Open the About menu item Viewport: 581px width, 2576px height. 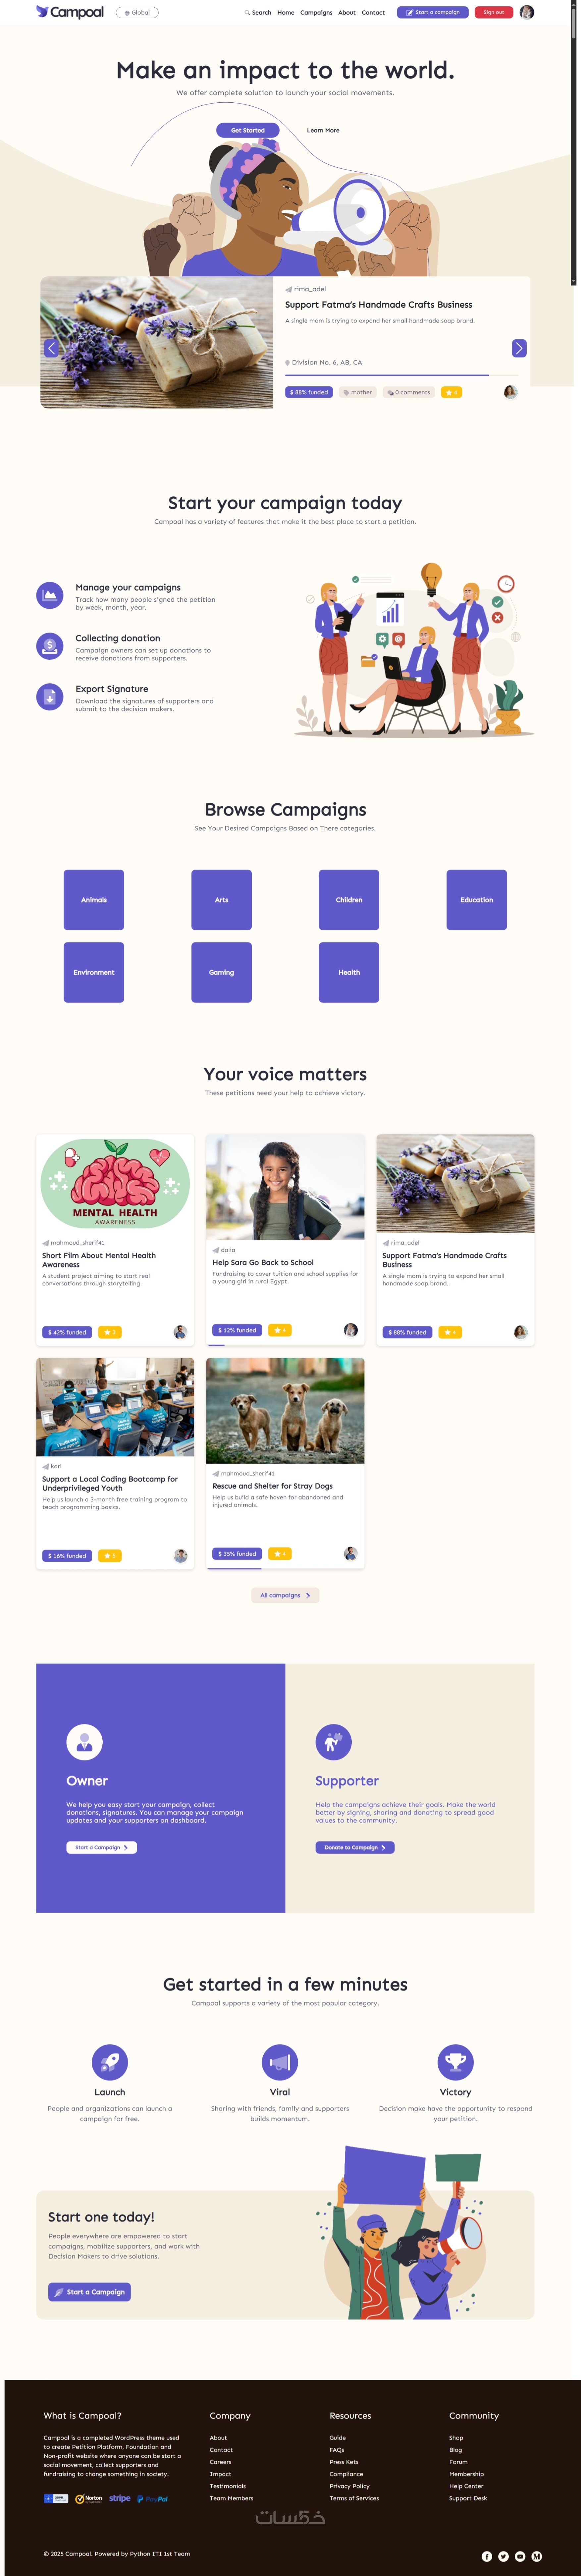[347, 13]
